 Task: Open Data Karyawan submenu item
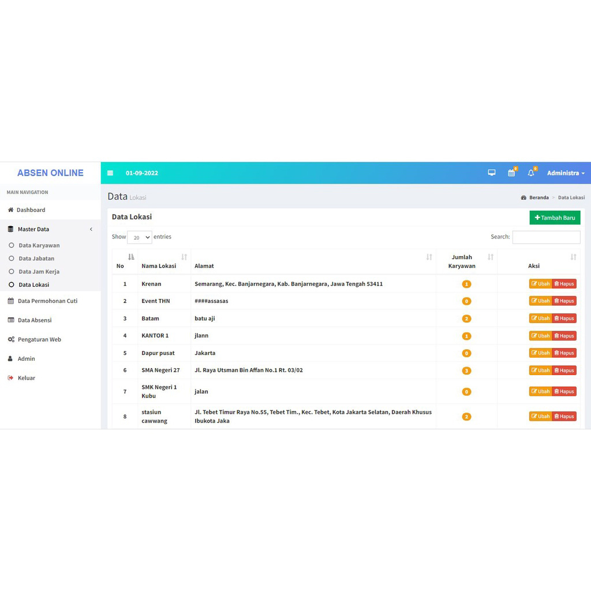(x=39, y=245)
